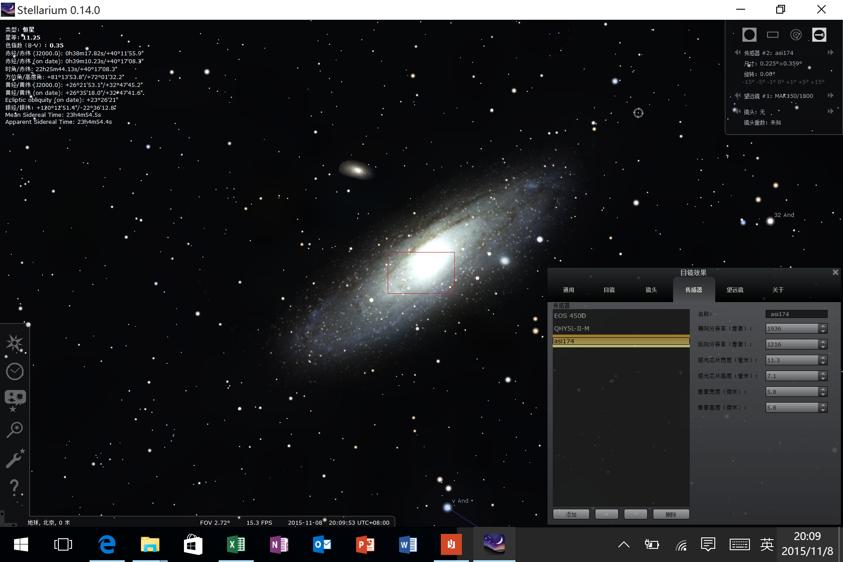843x562 pixels.
Task: Reset sensor rotation to 0°
Action: 781,82
